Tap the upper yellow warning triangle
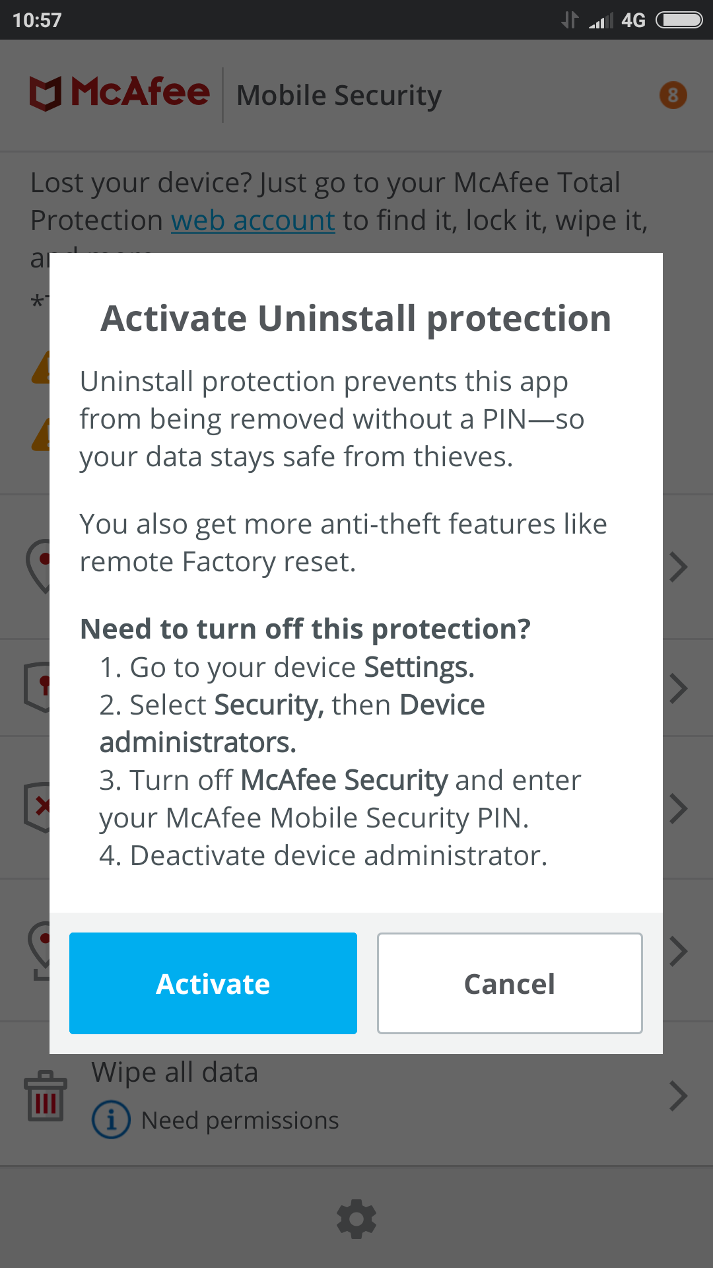 41,369
